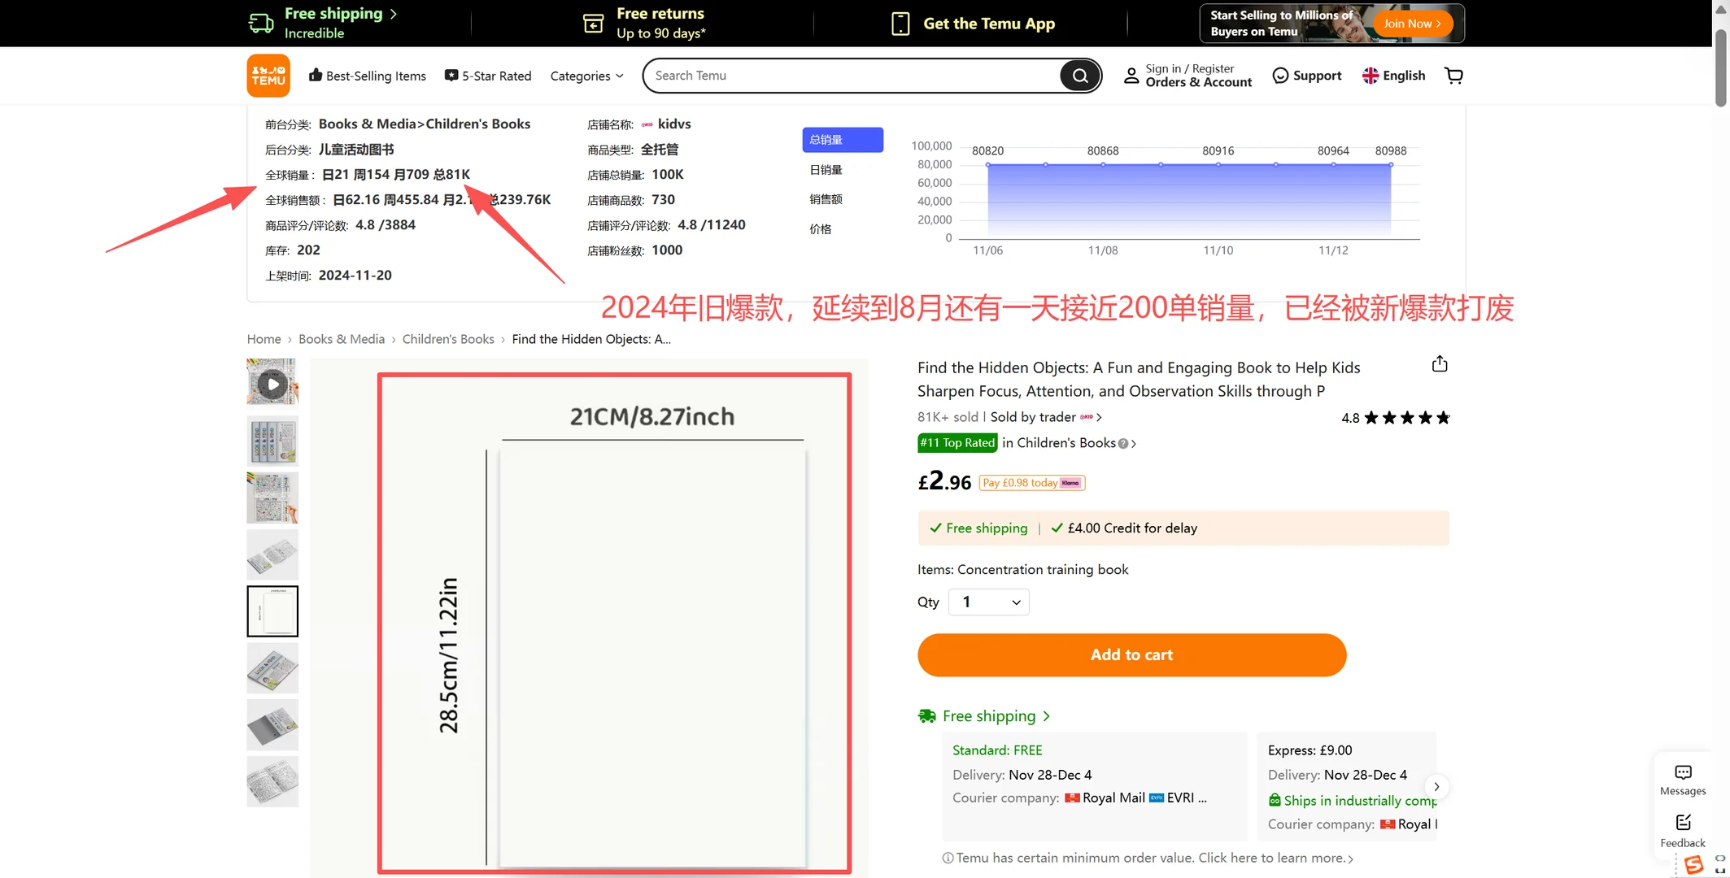Click the Support headset icon

(1280, 76)
